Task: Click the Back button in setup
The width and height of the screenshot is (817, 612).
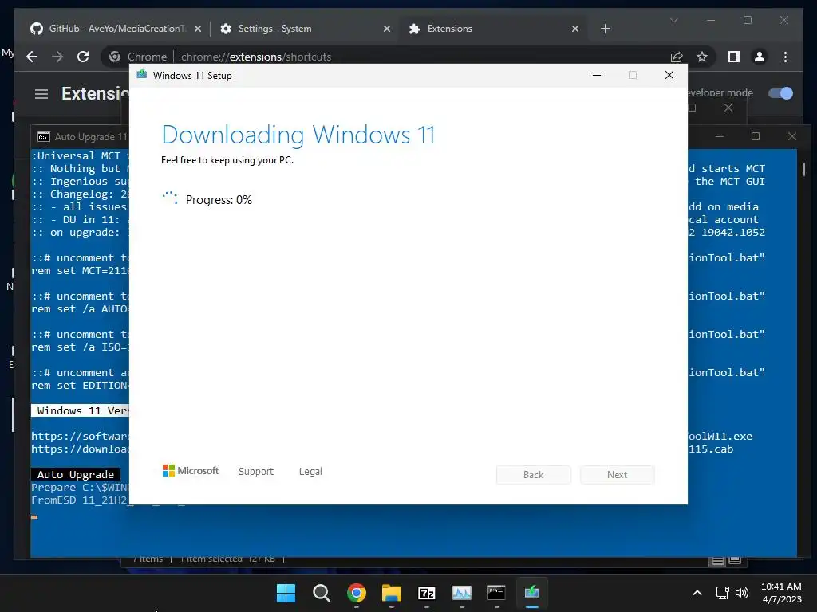Action: coord(534,475)
